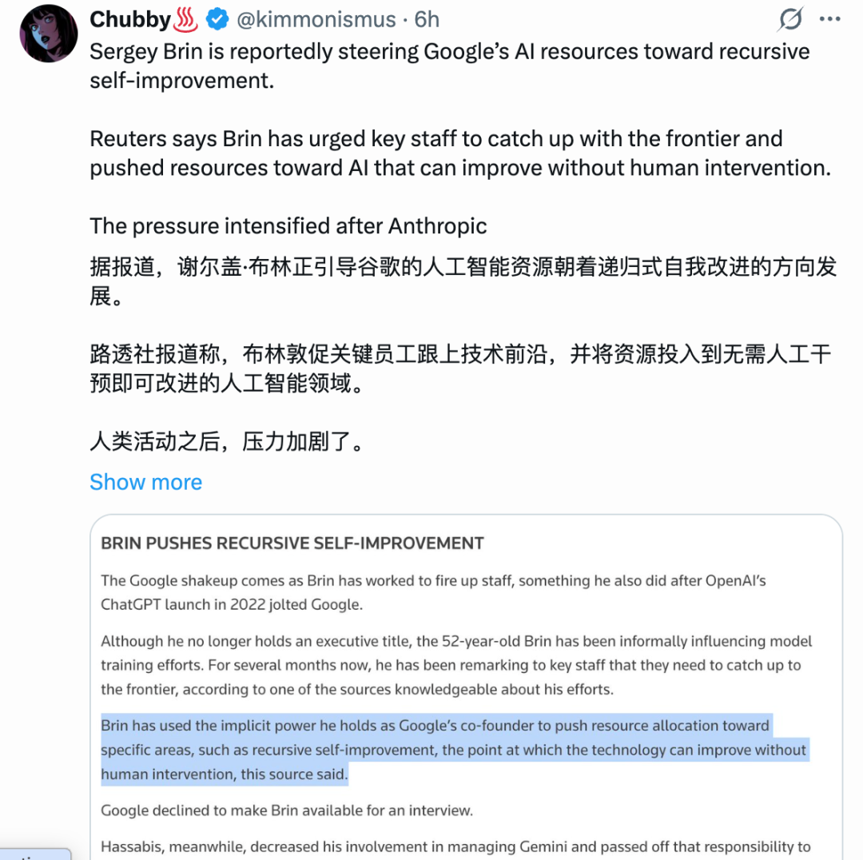Click the 'Reuters says Brin has urged' paragraph

(x=461, y=153)
